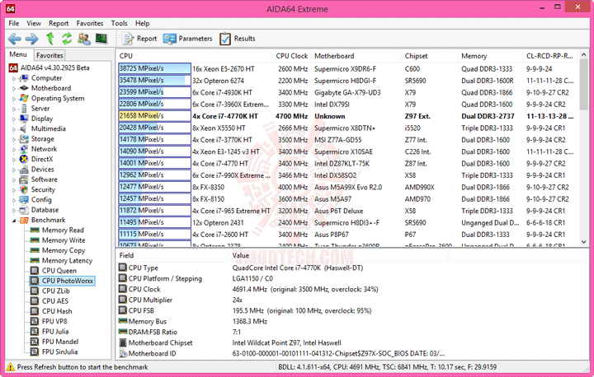Switch to the Favorites tab
This screenshot has width=594, height=377.
(x=49, y=55)
